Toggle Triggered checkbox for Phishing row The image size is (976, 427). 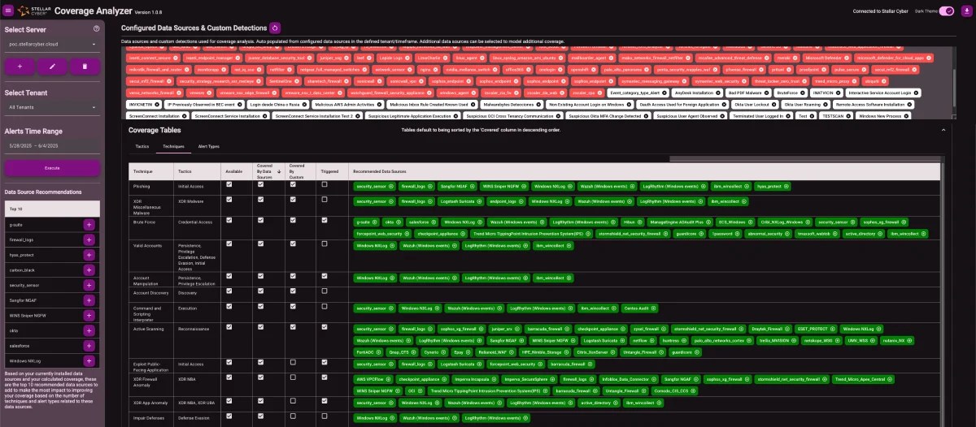pyautogui.click(x=325, y=185)
